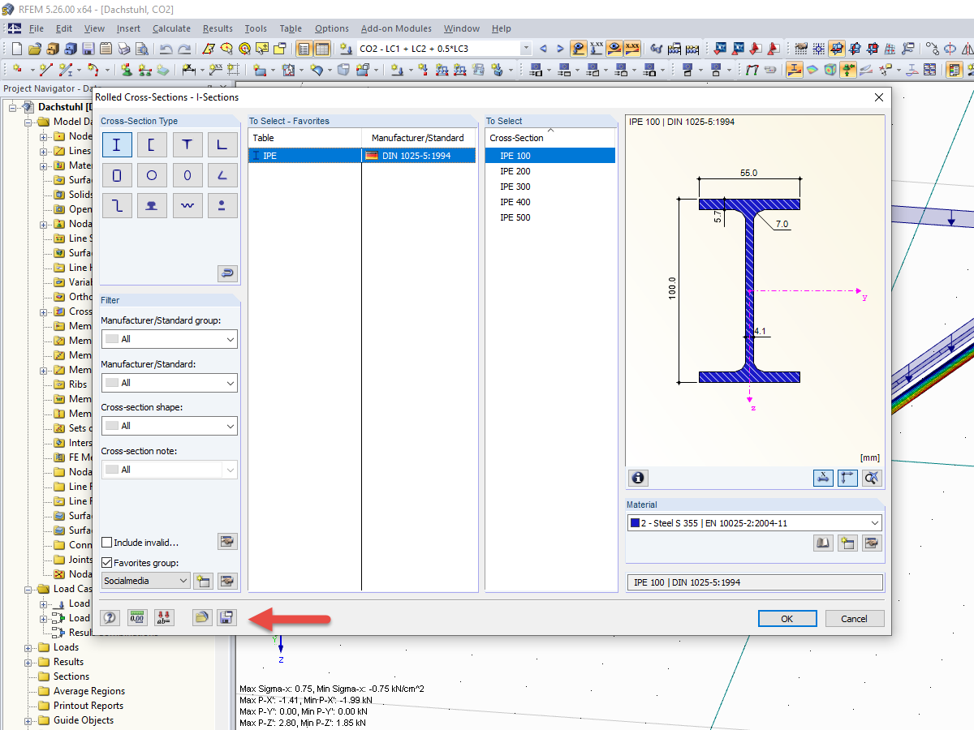Screen dimensions: 974x730
Task: Select Sections in Project Navigator
Action: [x=71, y=676]
